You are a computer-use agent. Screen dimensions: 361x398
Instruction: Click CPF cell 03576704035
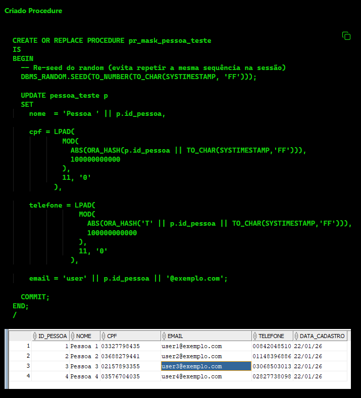pyautogui.click(x=120, y=376)
